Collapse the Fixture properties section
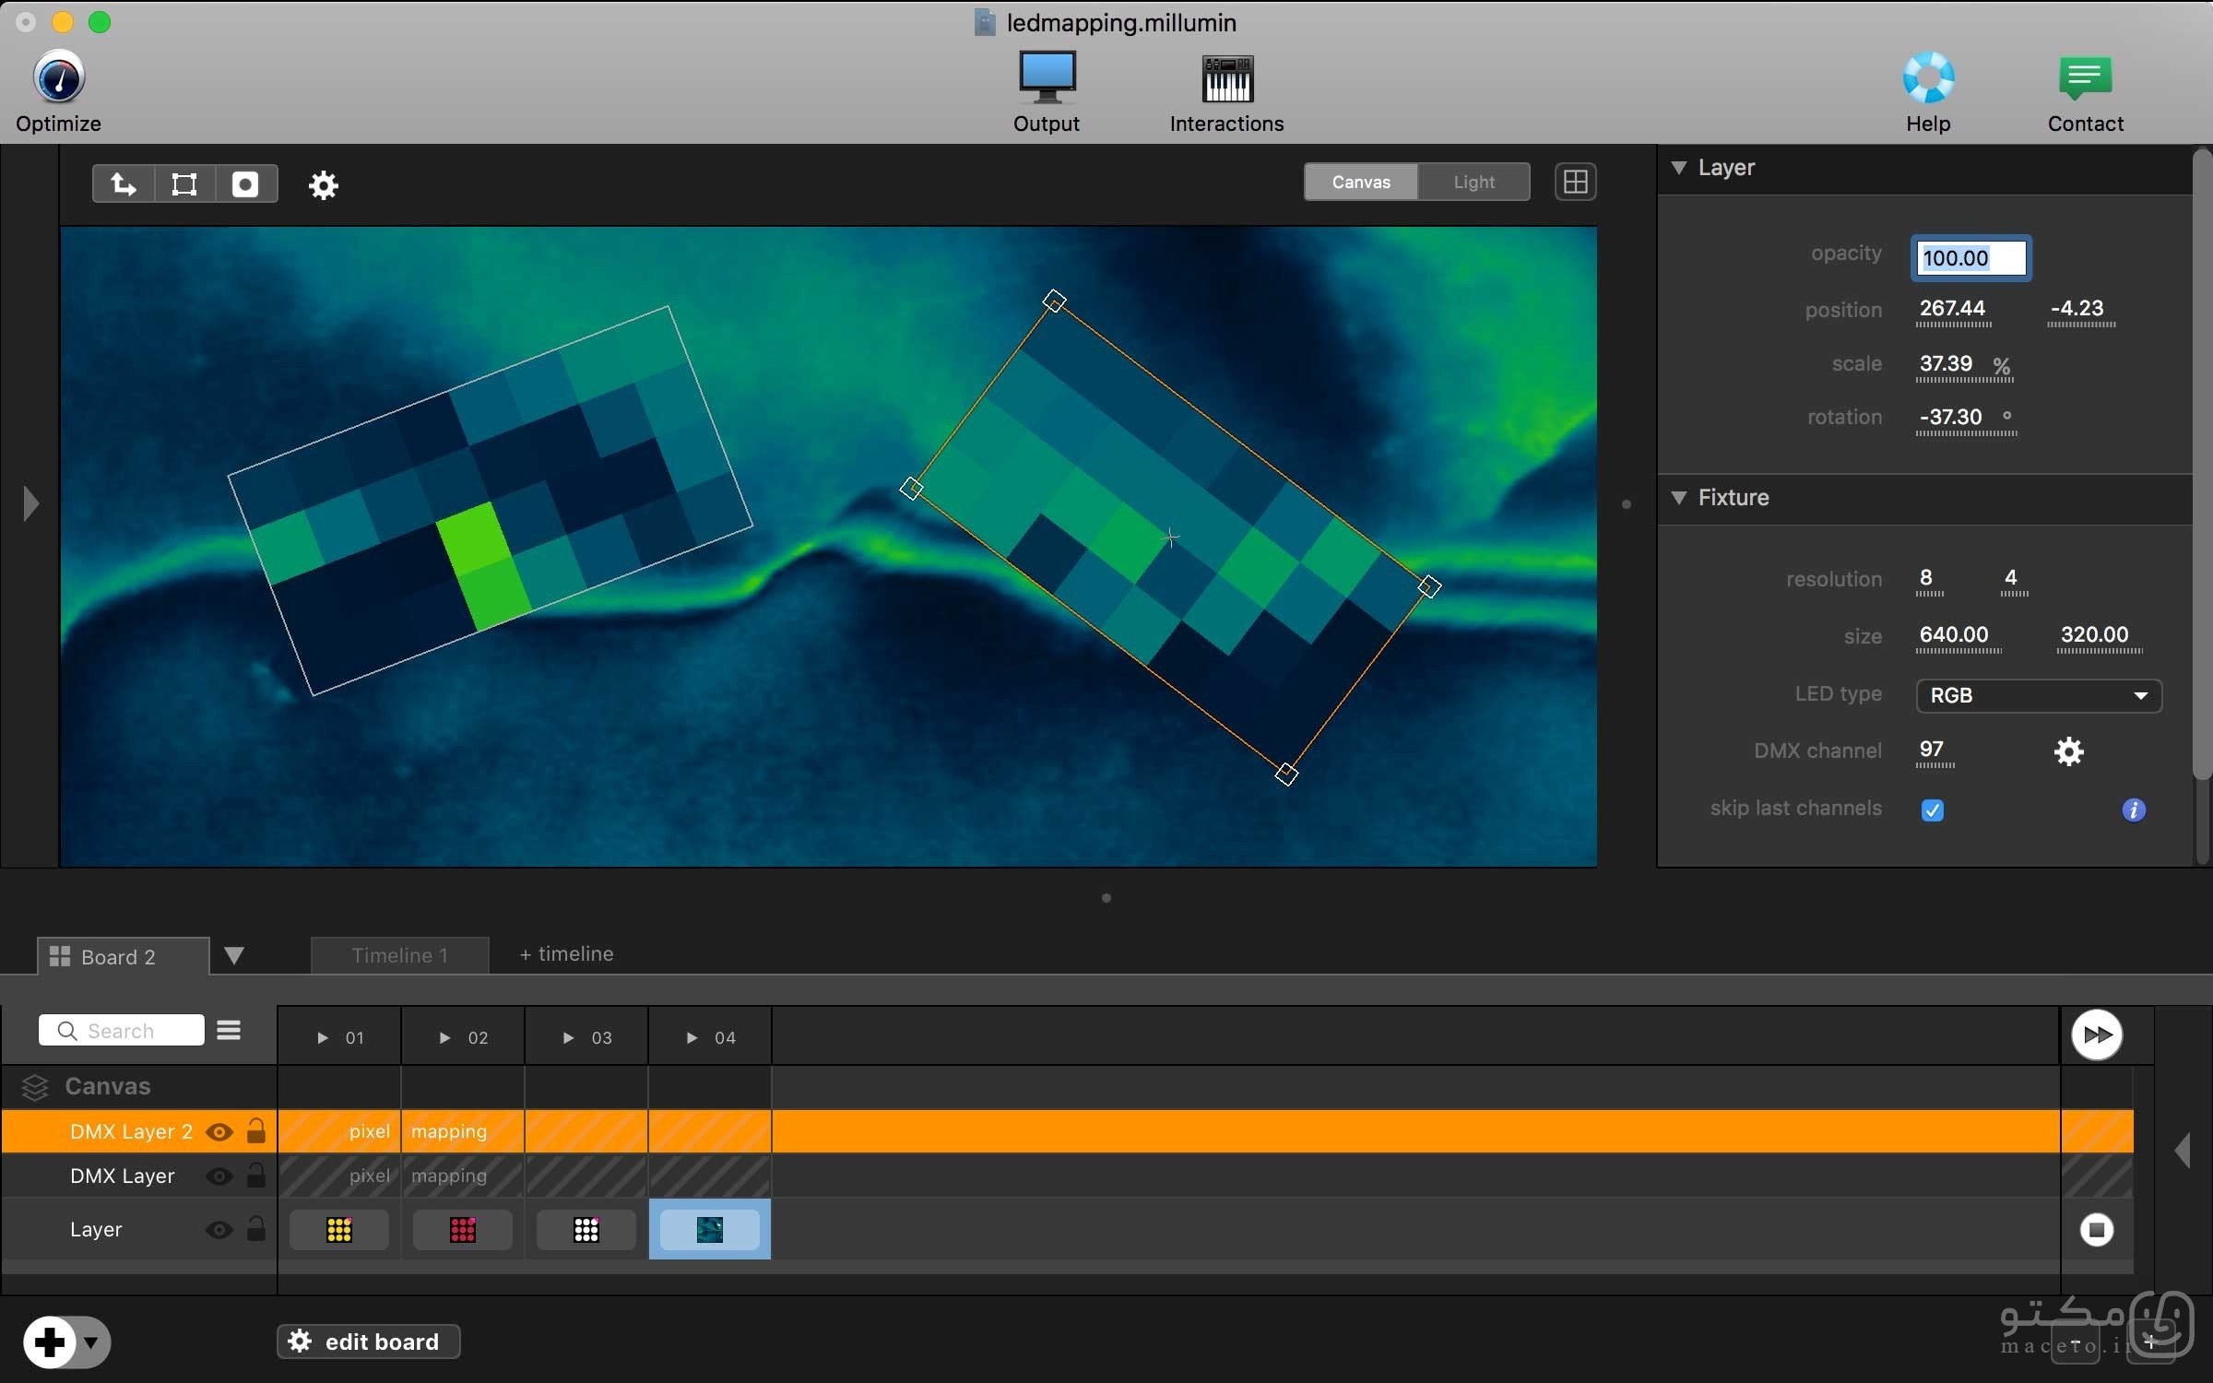Image resolution: width=2213 pixels, height=1383 pixels. [1679, 498]
